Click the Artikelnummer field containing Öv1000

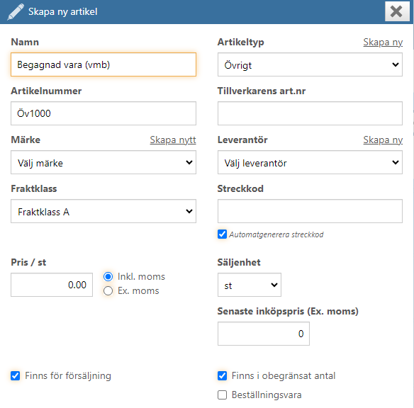pos(103,113)
